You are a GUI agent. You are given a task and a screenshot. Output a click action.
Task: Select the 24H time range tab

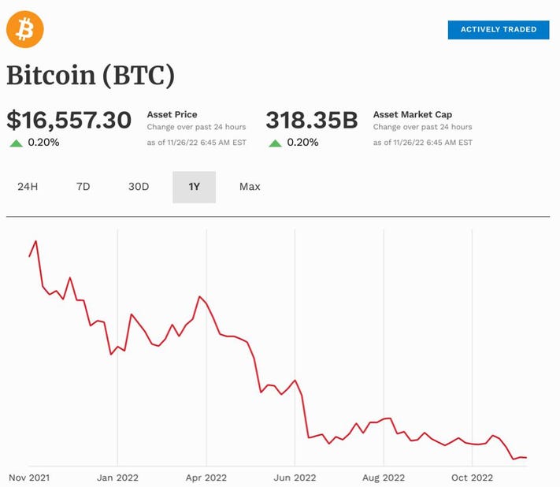(28, 187)
